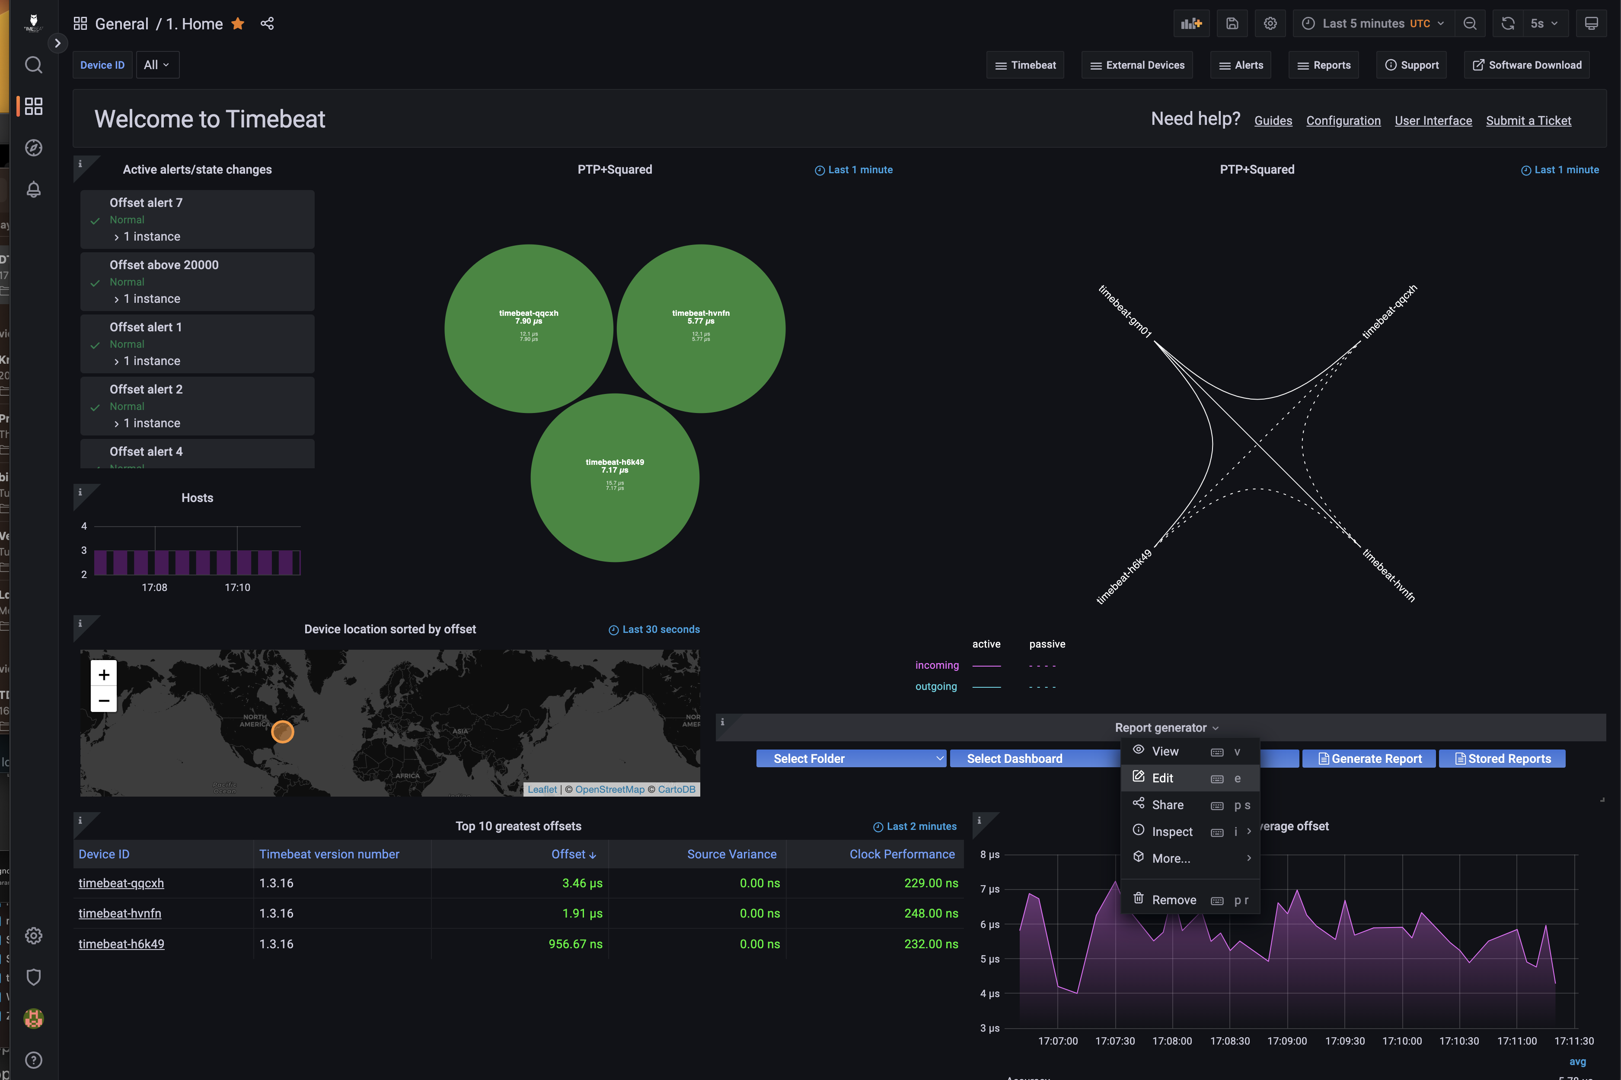Click the zoom out time range icon
This screenshot has width=1621, height=1080.
(x=1470, y=23)
